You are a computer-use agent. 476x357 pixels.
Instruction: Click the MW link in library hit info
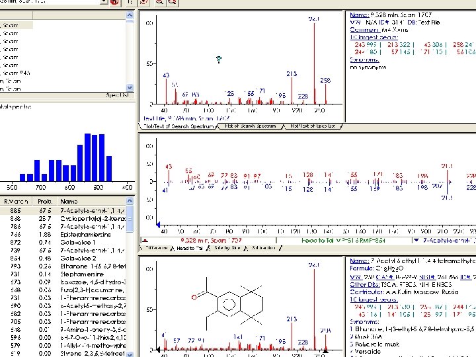point(356,277)
